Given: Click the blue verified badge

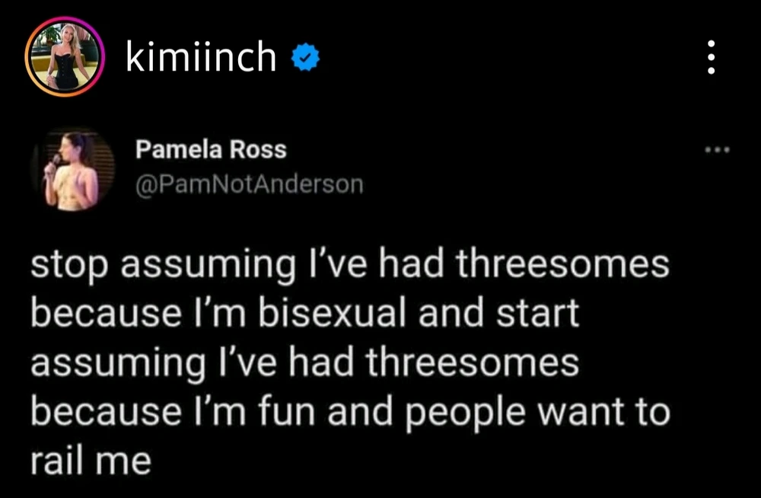Looking at the screenshot, I should pos(307,58).
